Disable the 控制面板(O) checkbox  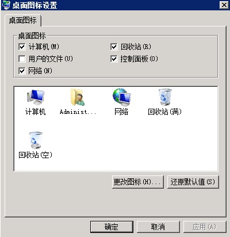coord(114,59)
